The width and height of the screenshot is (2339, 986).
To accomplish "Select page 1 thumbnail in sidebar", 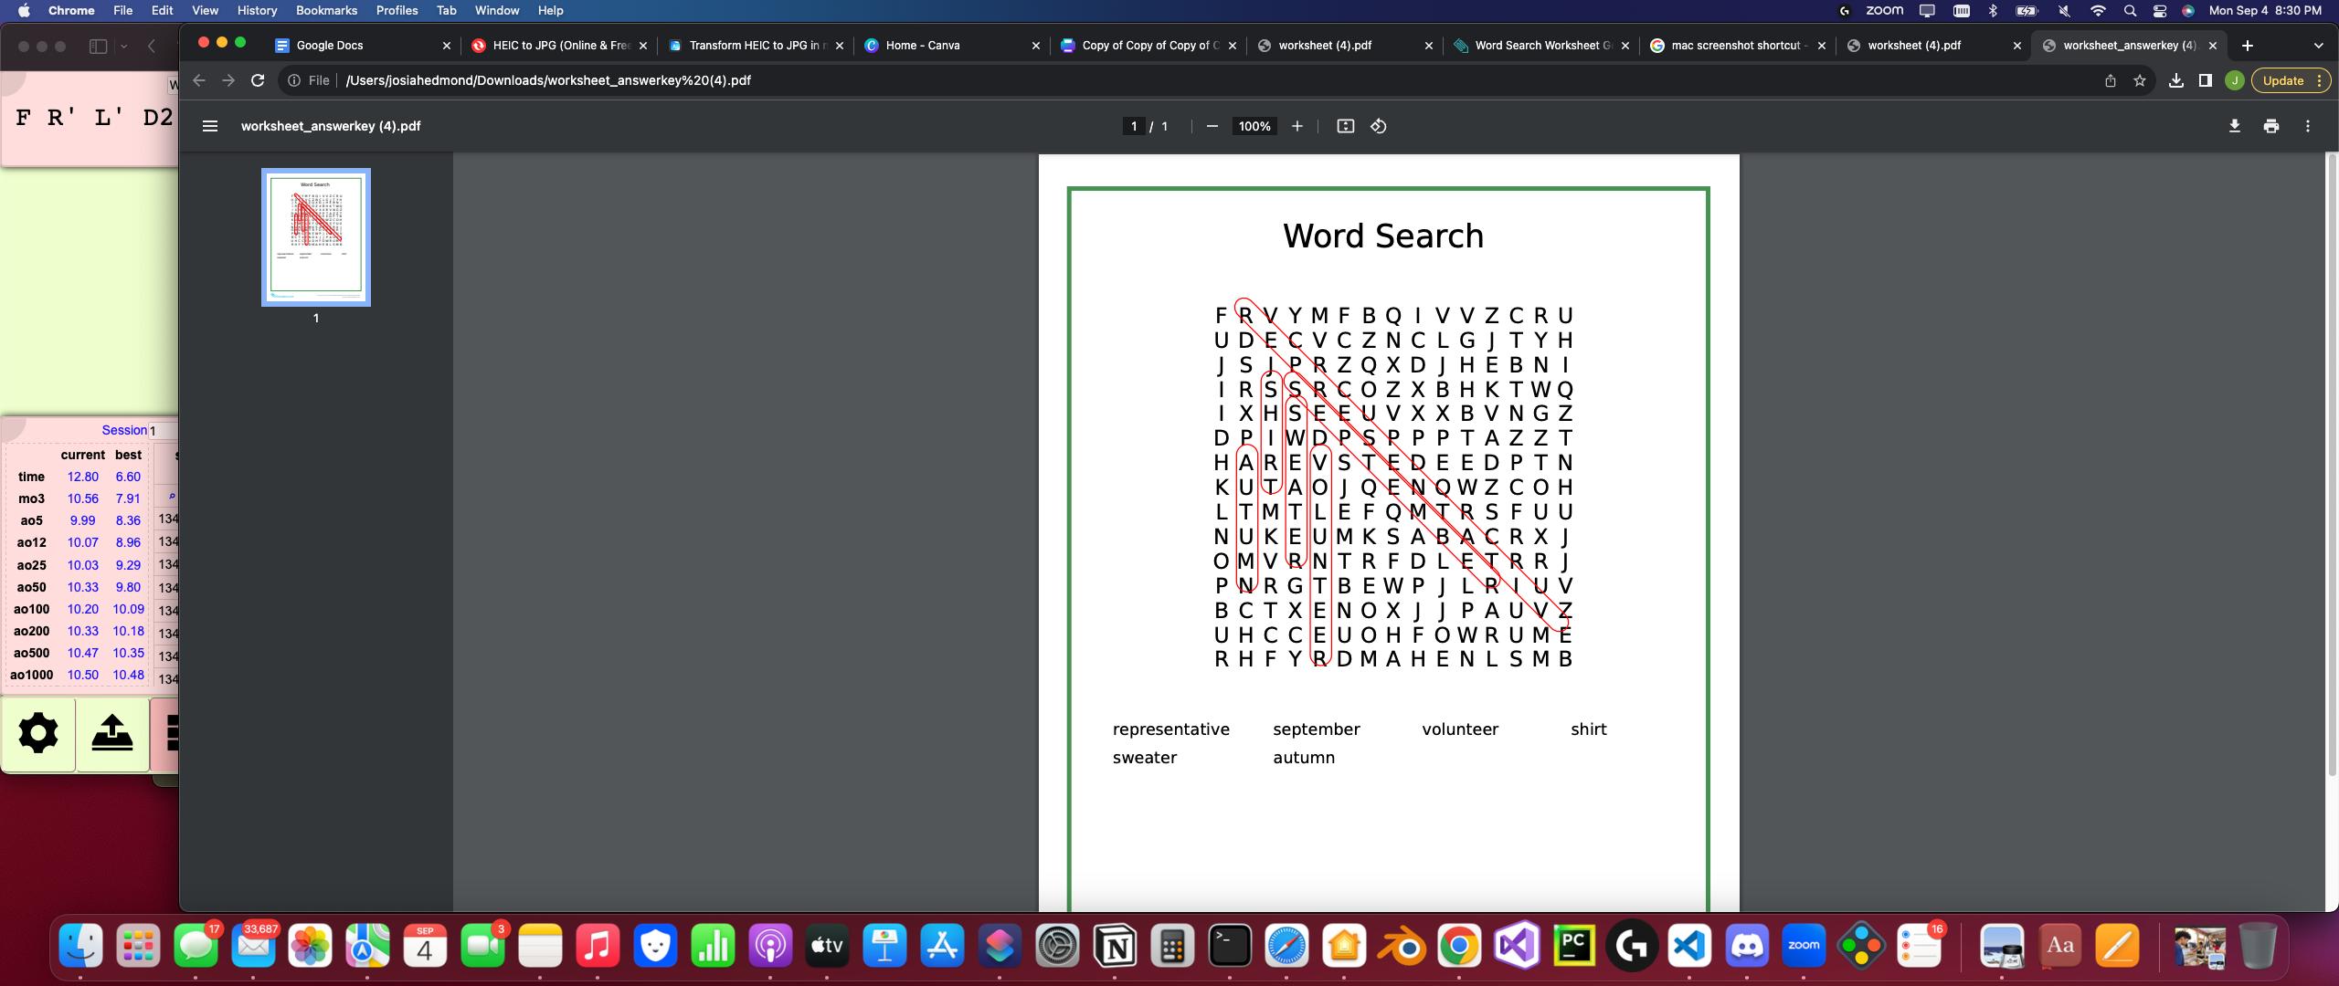I will coord(316,237).
